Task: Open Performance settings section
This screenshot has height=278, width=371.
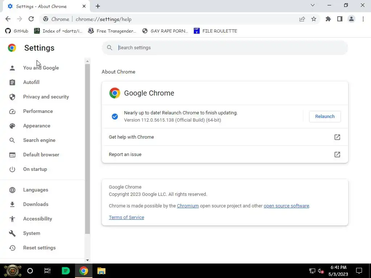Action: [38, 111]
